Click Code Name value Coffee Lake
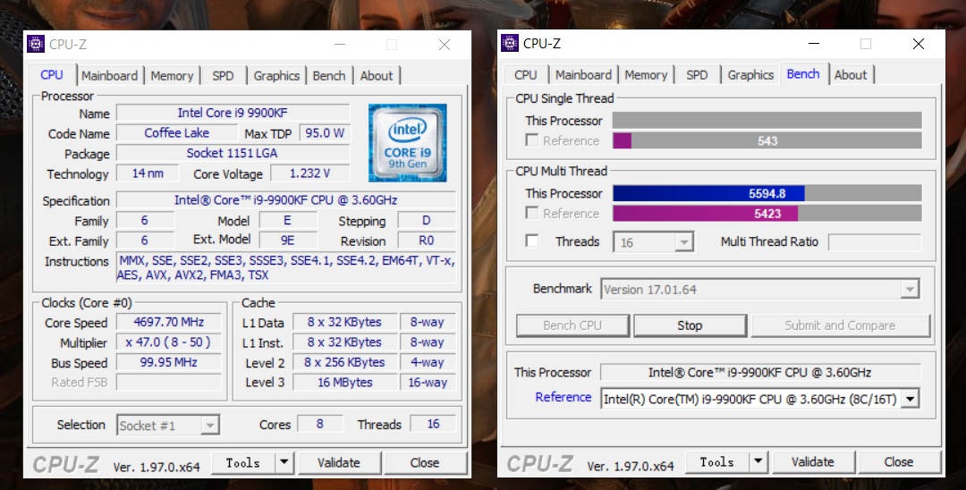Screen dimensions: 966x490 [177, 133]
